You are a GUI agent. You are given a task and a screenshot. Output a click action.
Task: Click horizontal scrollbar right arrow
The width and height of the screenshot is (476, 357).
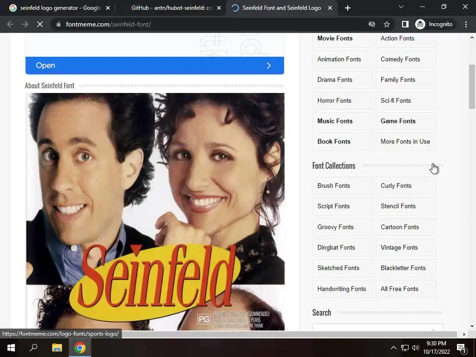[x=464, y=334]
